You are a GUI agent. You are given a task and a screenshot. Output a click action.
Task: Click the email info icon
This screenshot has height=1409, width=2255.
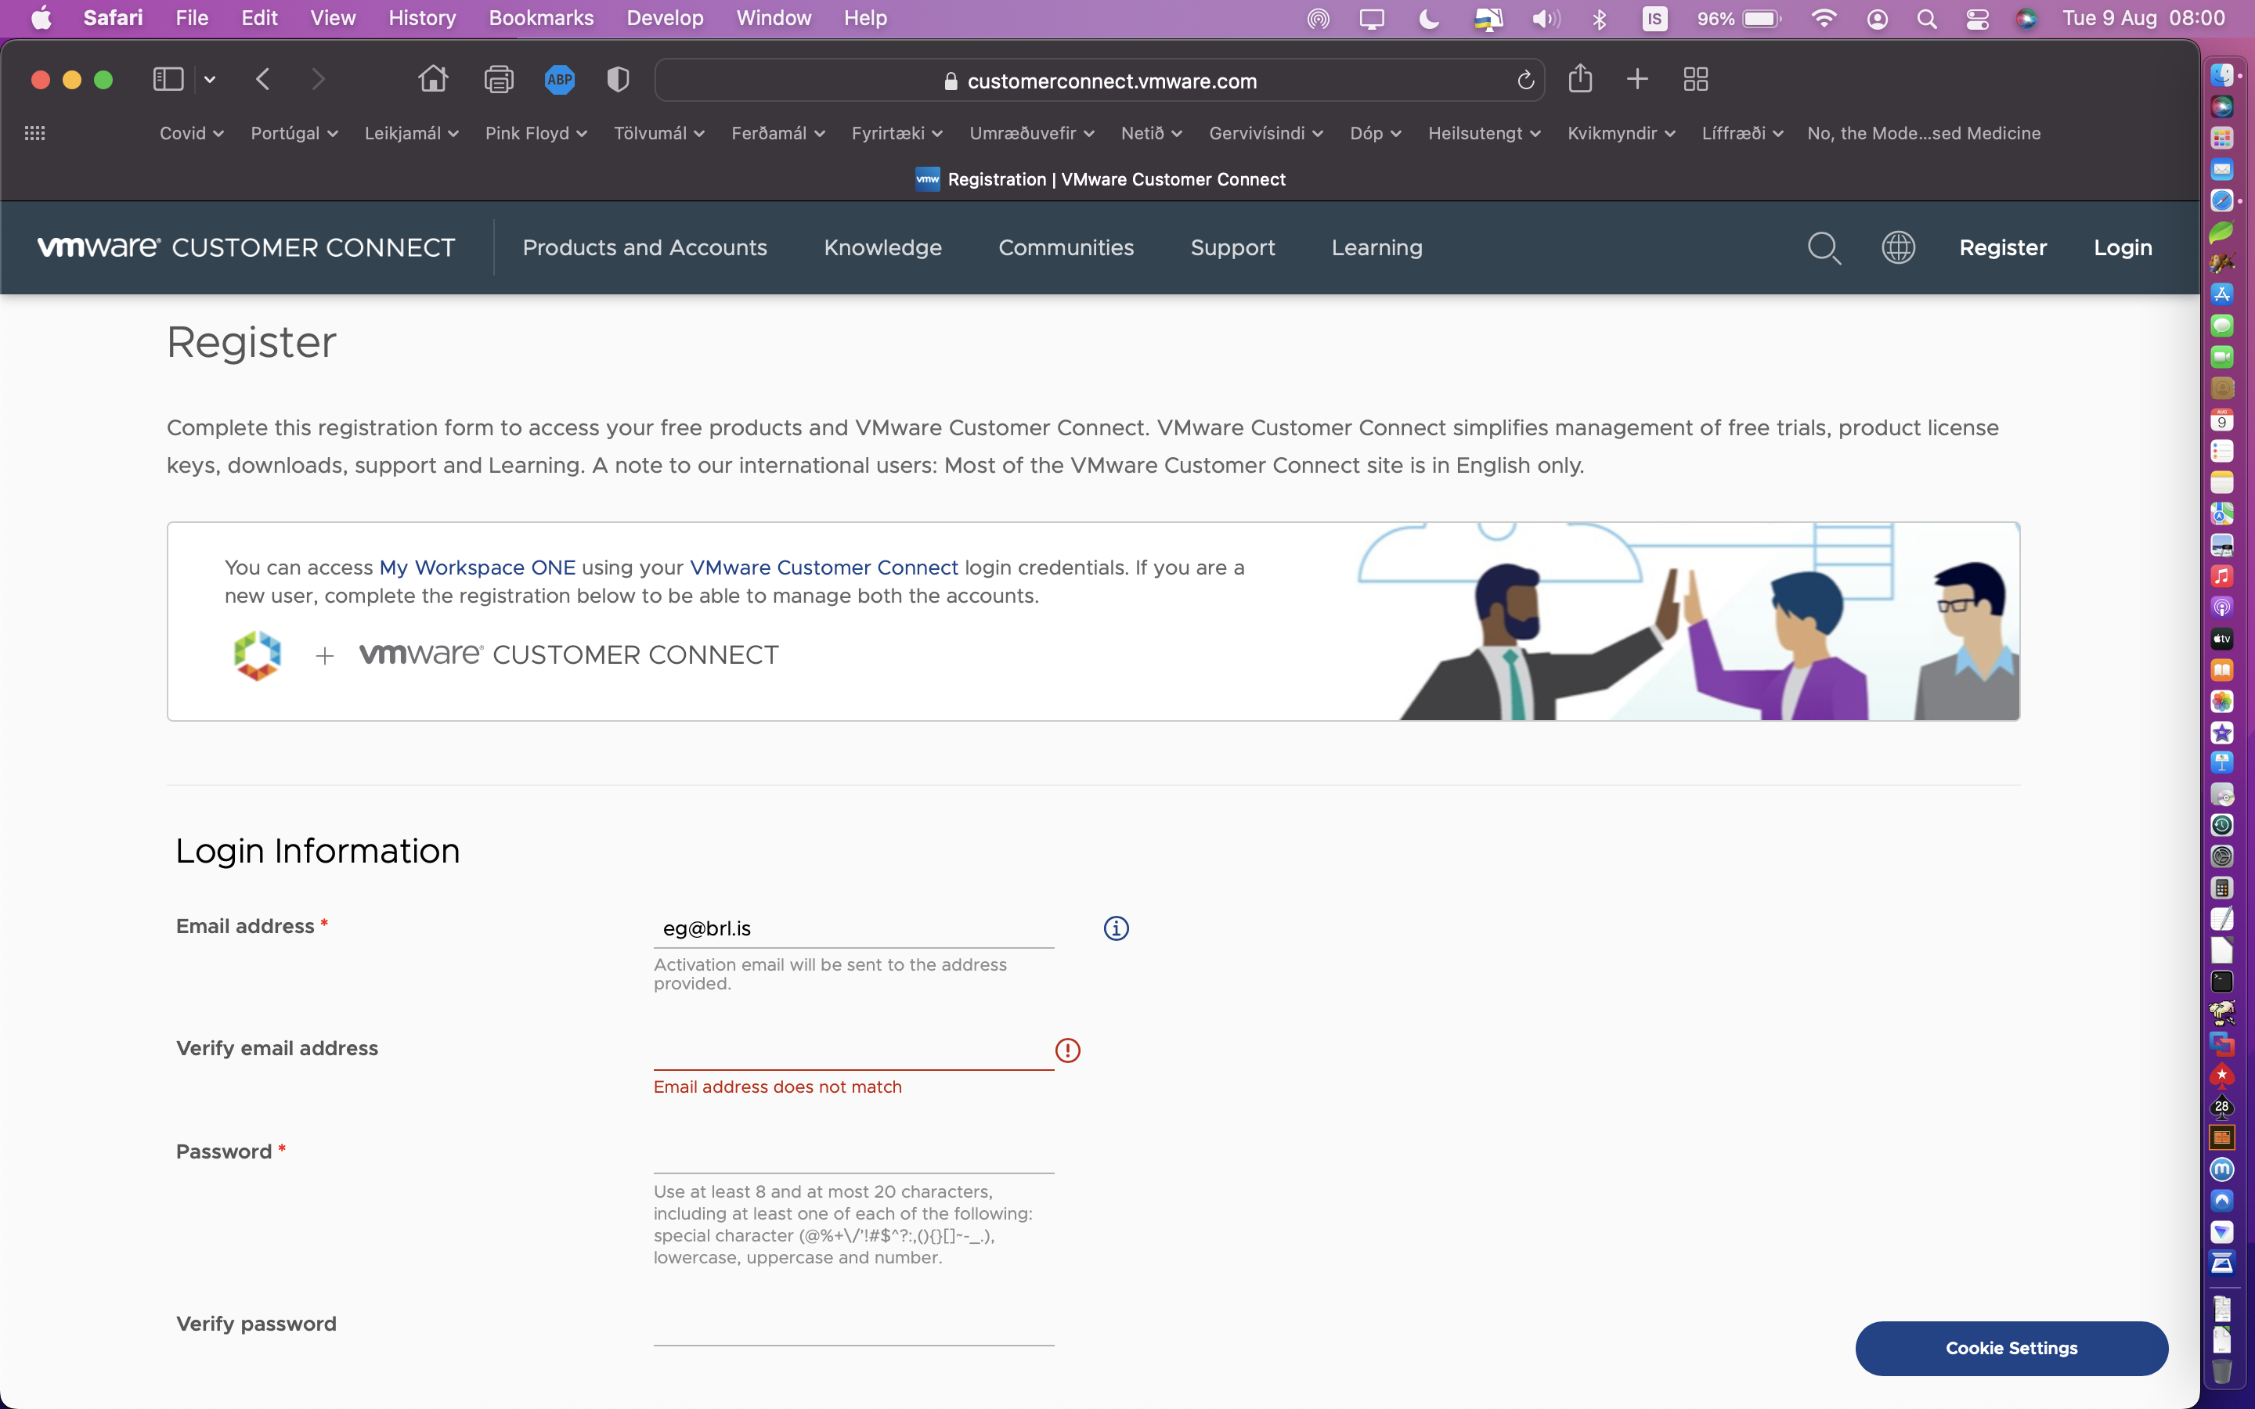(x=1116, y=928)
